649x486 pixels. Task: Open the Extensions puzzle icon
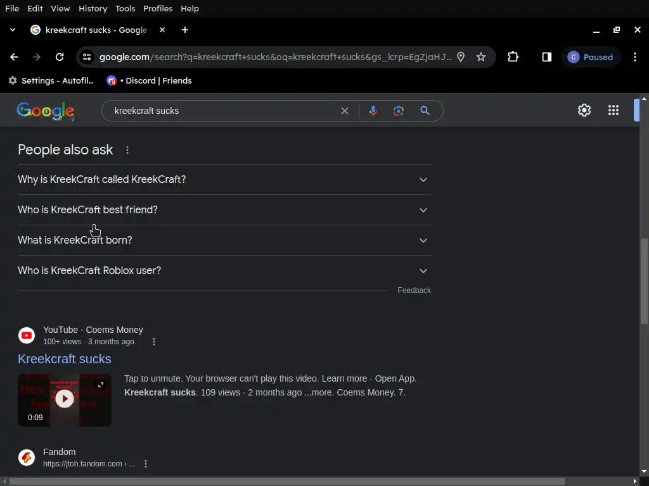coord(513,57)
